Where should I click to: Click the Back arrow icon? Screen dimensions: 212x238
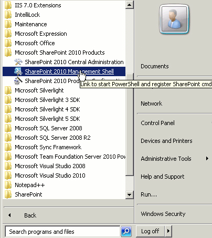point(9,215)
